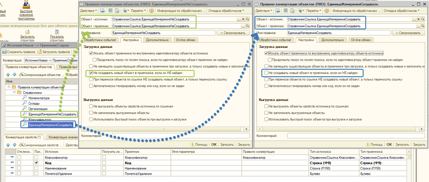Click Синхронизация свойств toolbar icon
Viewport: 429px width, 182px height.
point(21,145)
